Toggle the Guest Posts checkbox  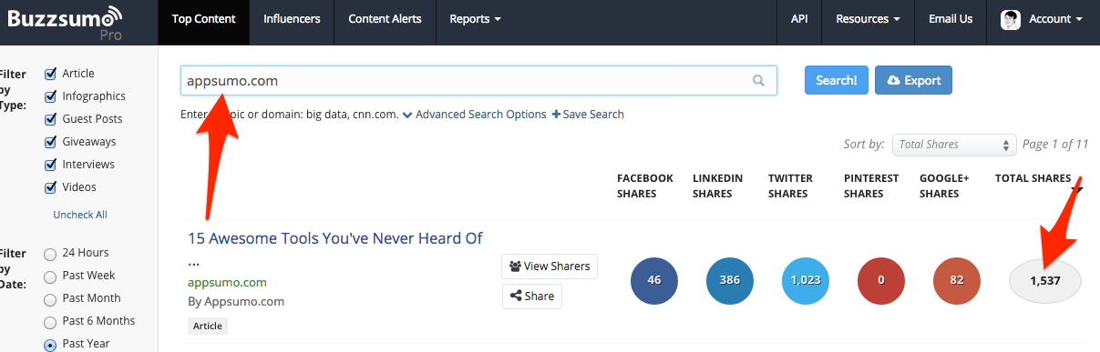point(51,119)
